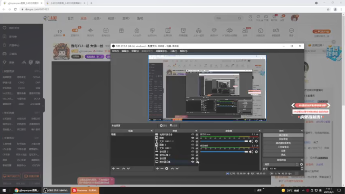The height and width of the screenshot is (194, 345).
Task: Open OBS from the Windows taskbar
Action: [56, 190]
